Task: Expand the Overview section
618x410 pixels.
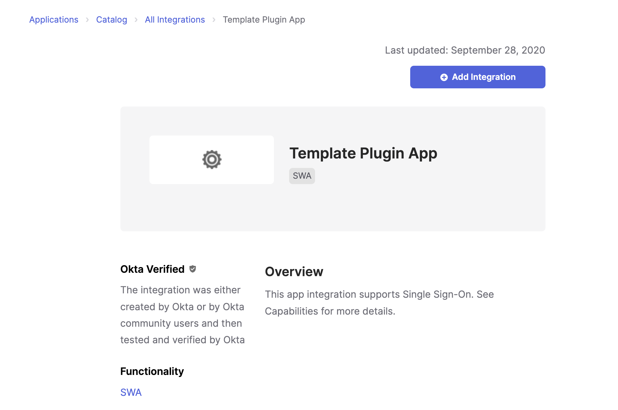Action: tap(294, 271)
